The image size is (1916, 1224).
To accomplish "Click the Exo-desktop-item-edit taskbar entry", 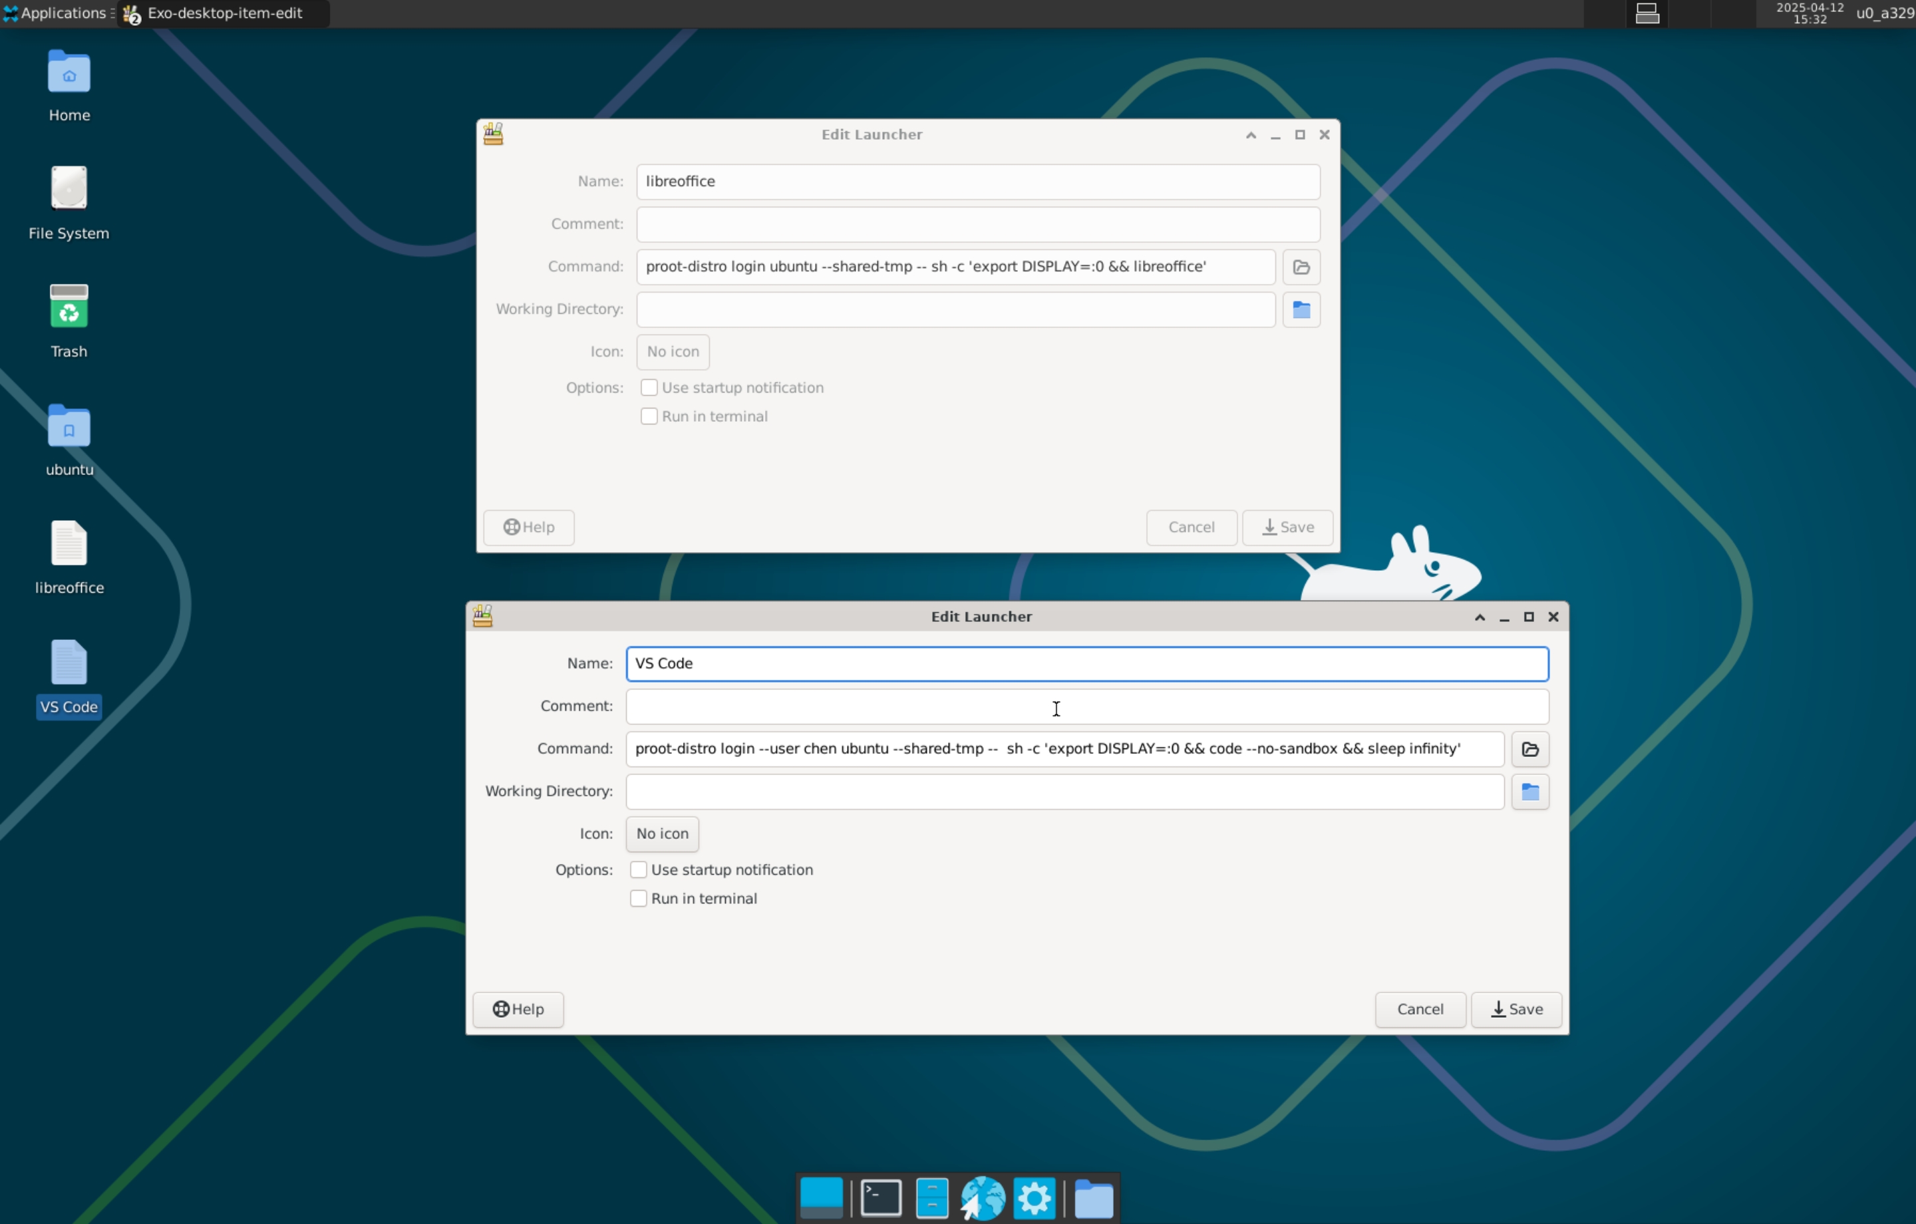I will [223, 13].
